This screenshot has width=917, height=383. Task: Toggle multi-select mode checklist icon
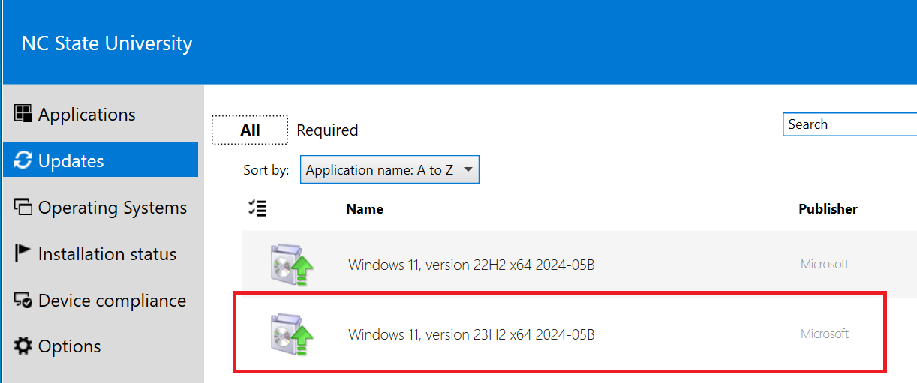tap(257, 208)
